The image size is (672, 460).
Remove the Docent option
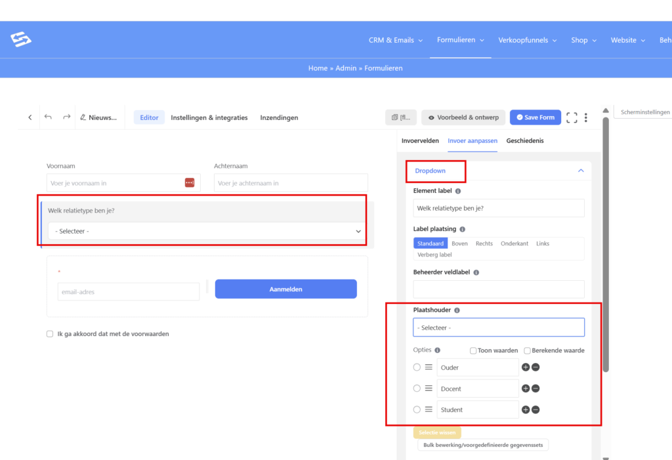pos(535,388)
